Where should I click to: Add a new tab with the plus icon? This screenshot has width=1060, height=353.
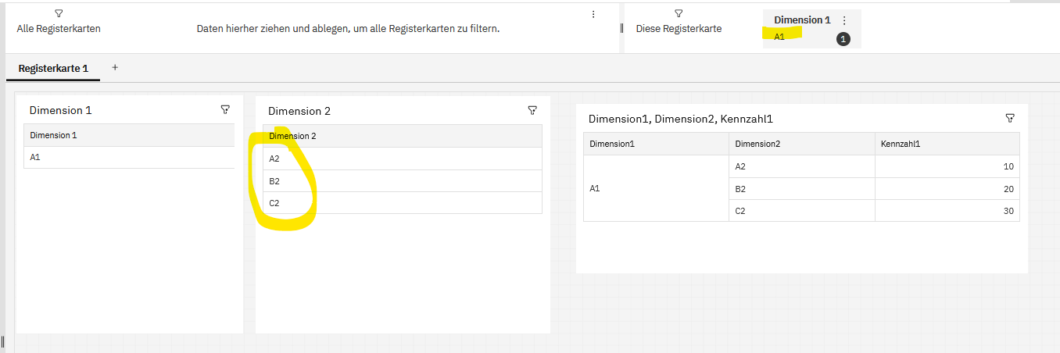[x=115, y=68]
